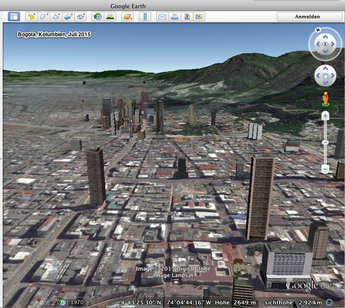Open the ruler tool
The image size is (345, 308).
click(x=145, y=17)
